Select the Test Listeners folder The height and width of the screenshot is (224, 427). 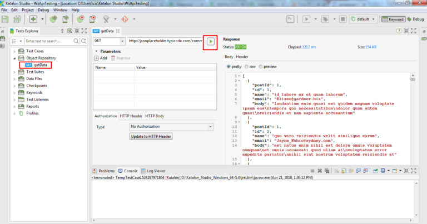click(x=37, y=99)
